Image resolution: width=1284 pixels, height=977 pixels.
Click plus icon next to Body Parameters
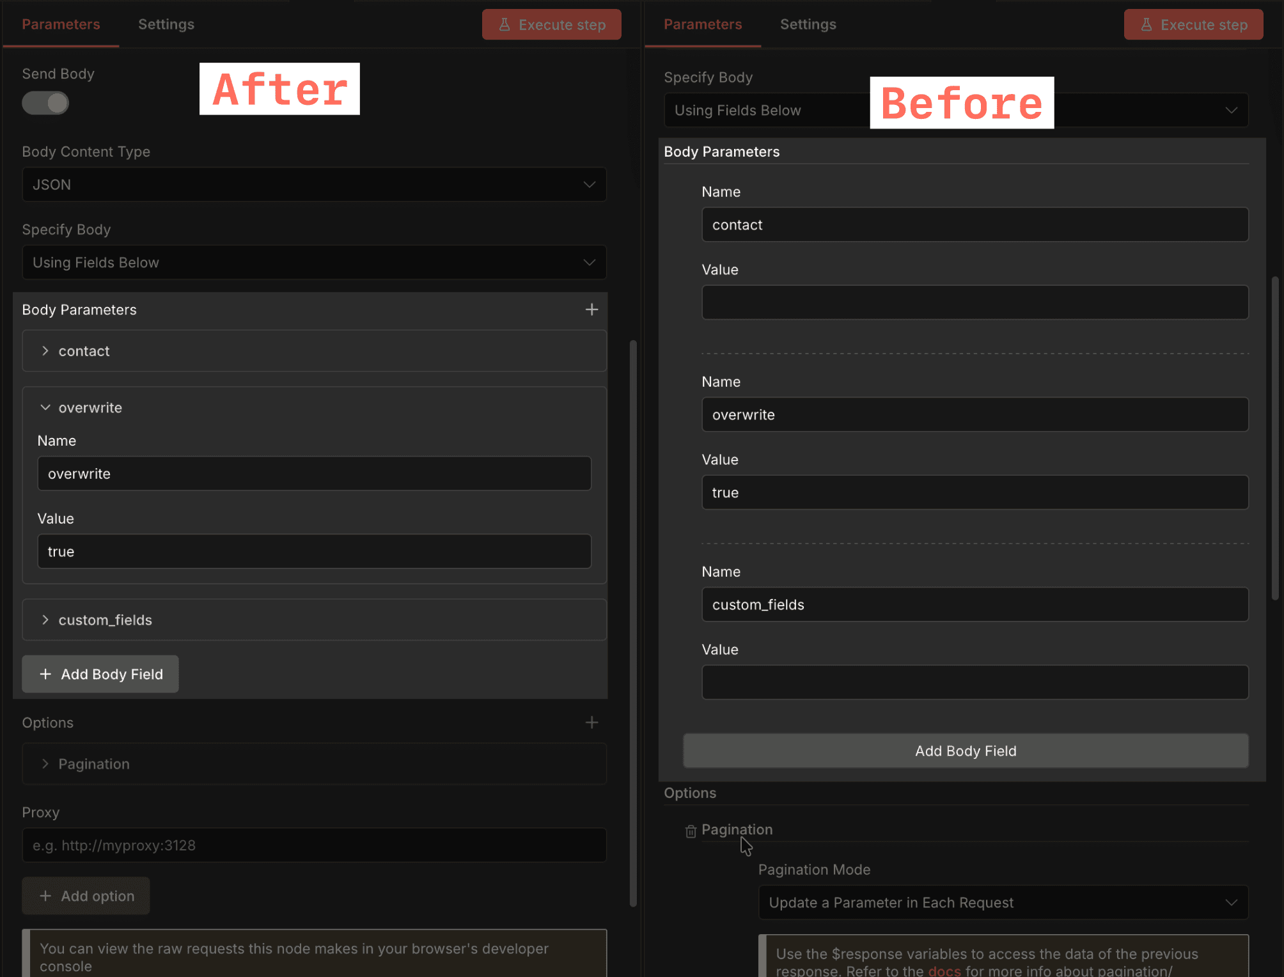click(x=591, y=310)
